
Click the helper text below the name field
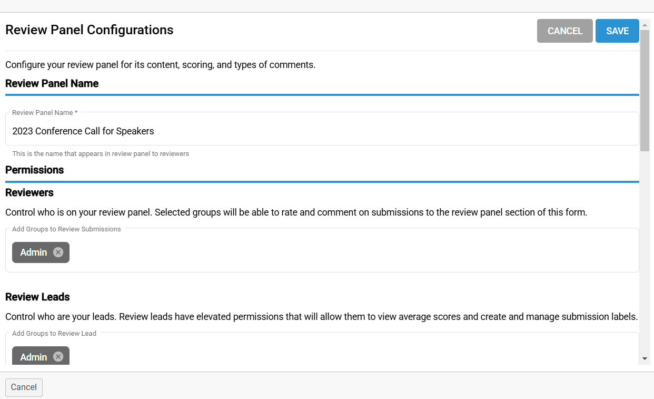101,154
